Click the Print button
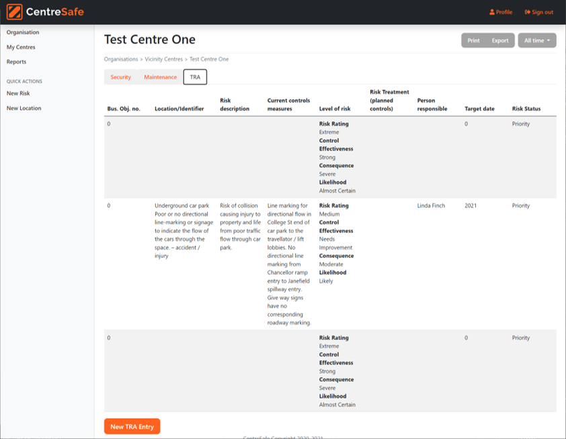This screenshot has height=439, width=566. (x=473, y=40)
